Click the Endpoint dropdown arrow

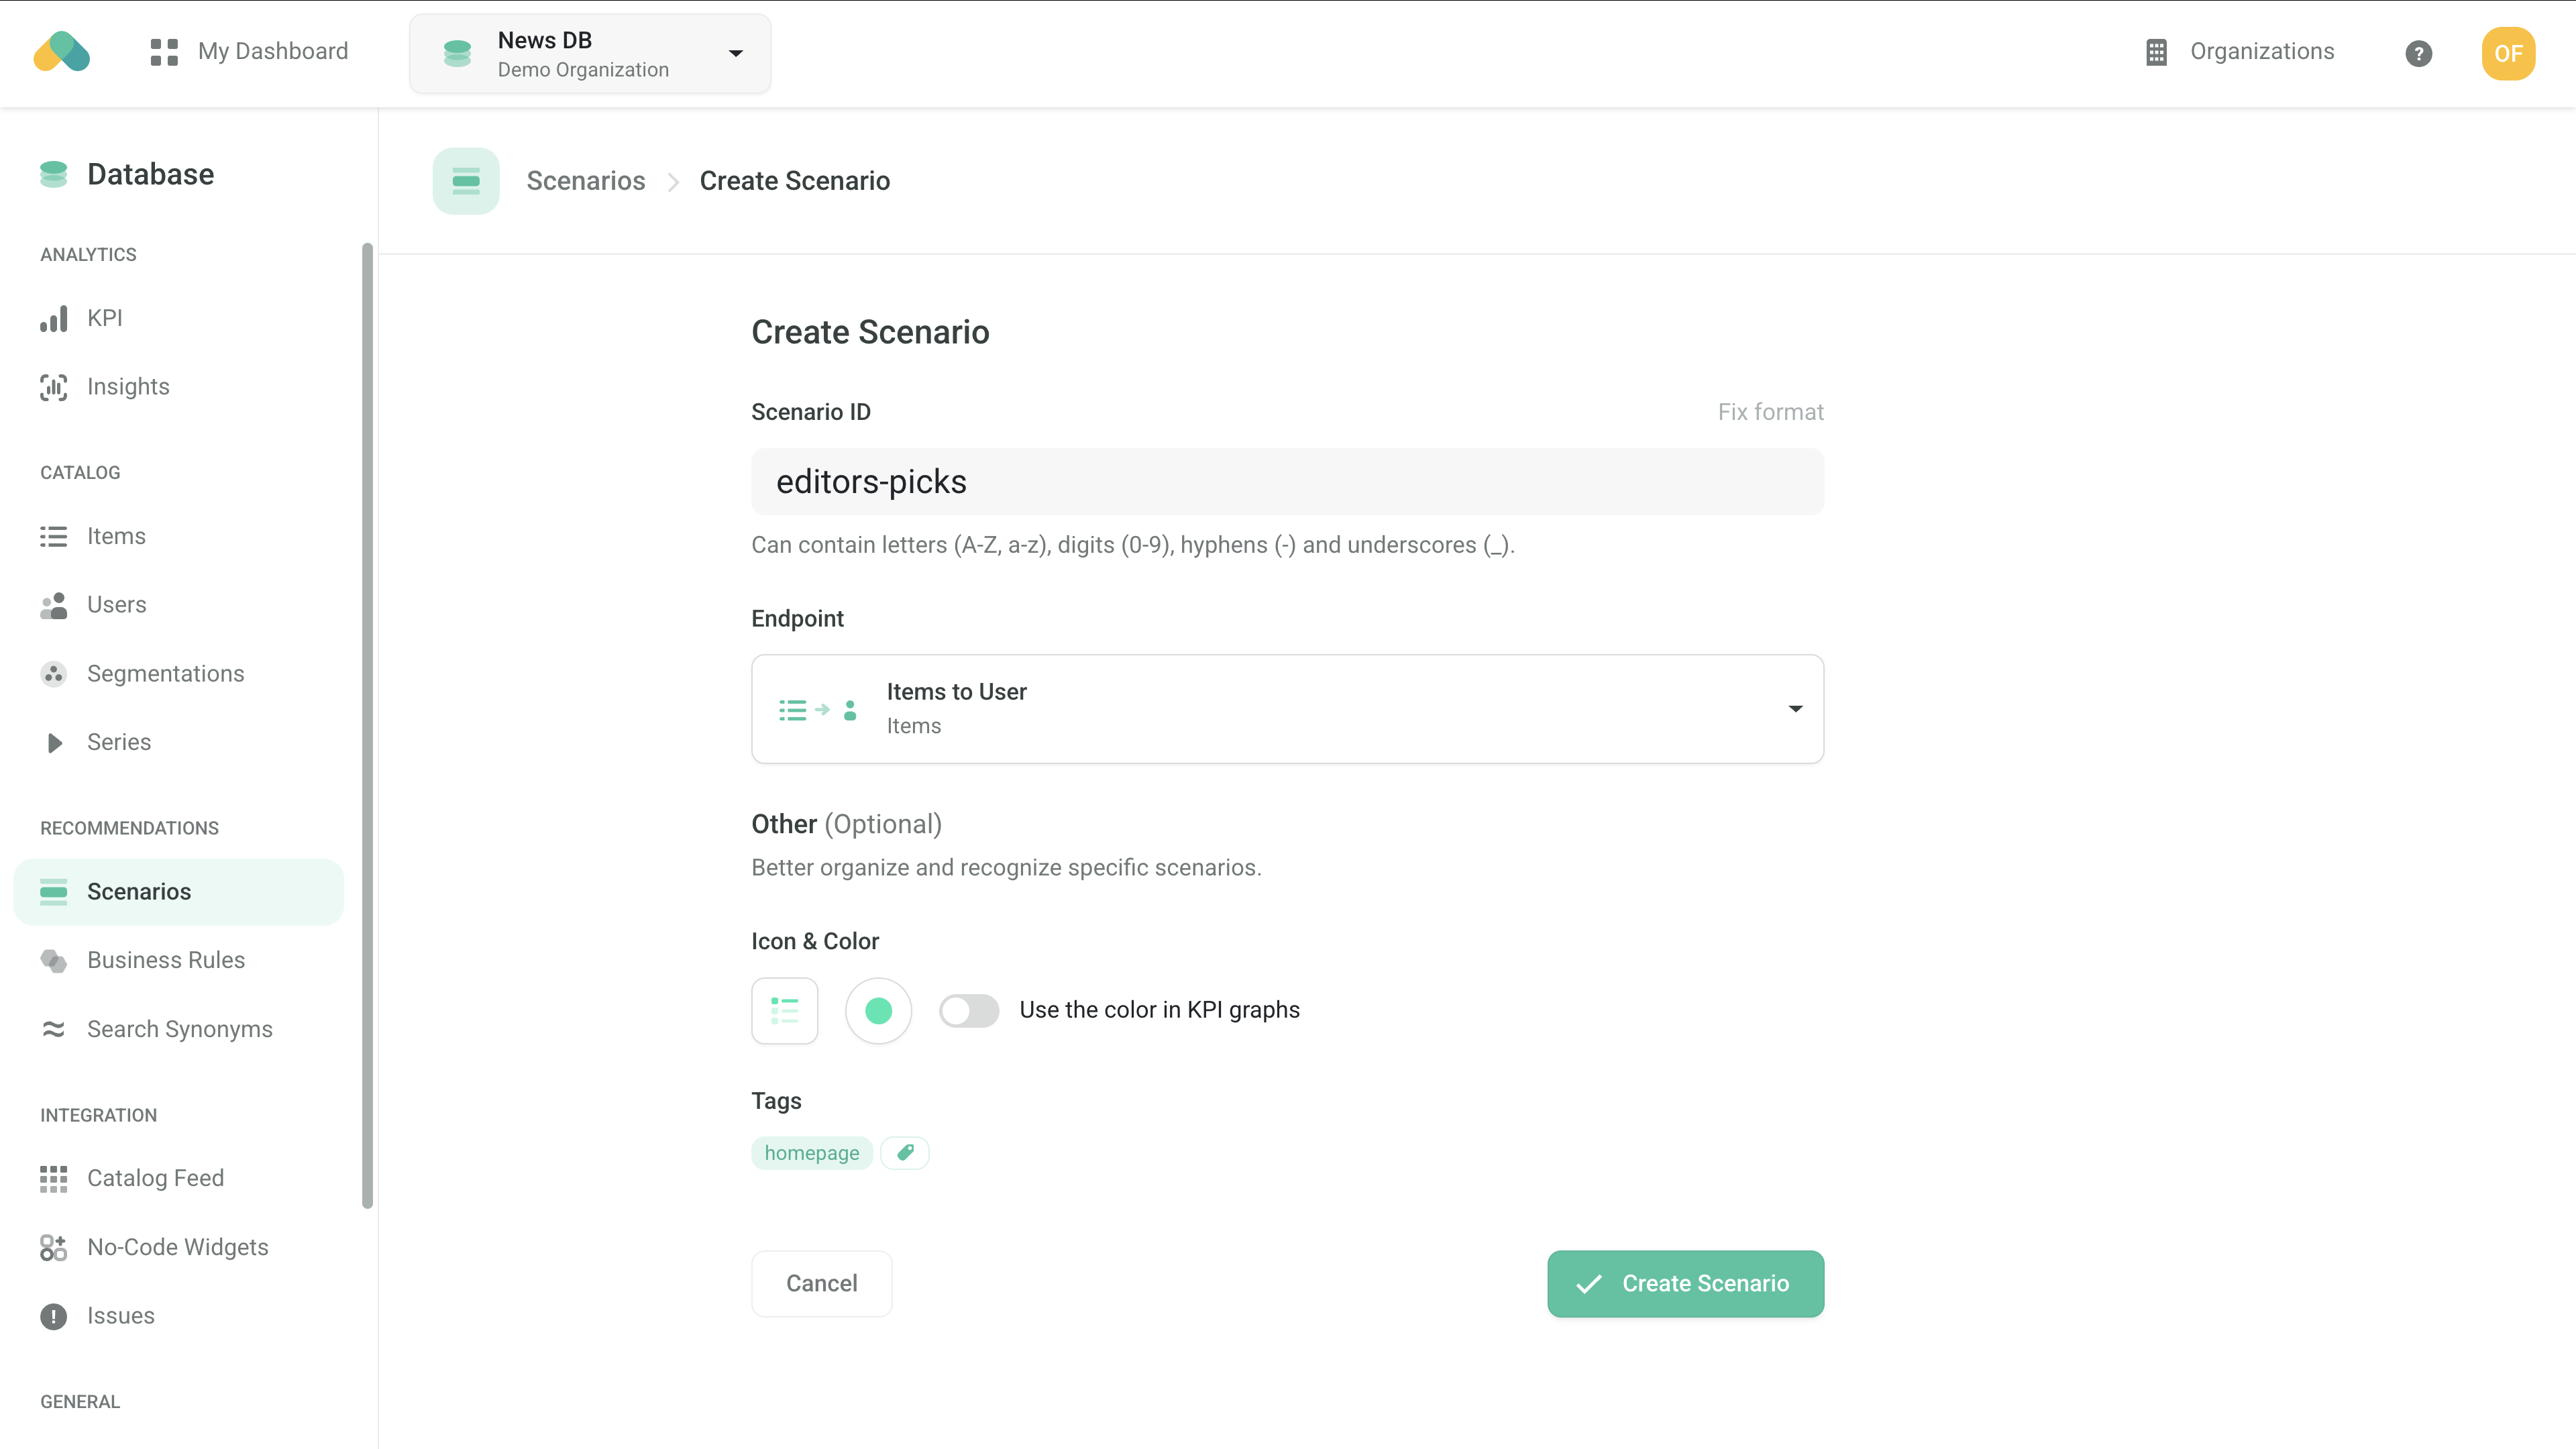click(1796, 709)
